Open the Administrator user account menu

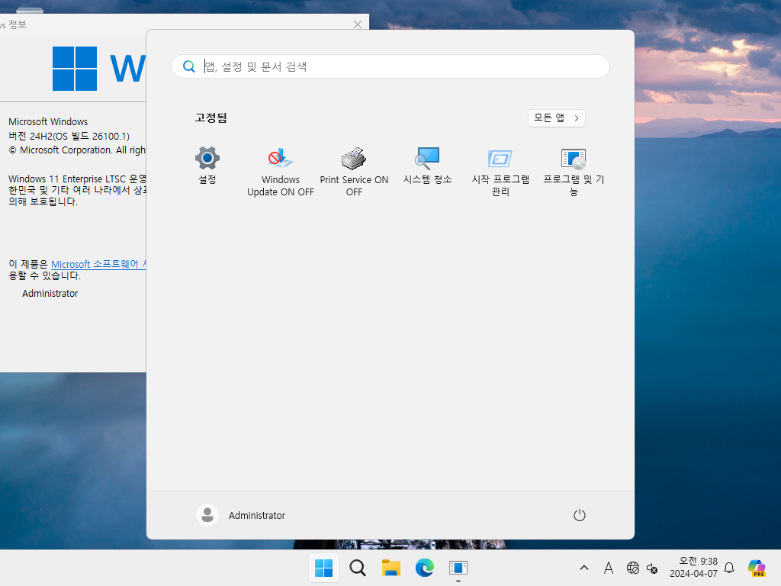tap(241, 515)
